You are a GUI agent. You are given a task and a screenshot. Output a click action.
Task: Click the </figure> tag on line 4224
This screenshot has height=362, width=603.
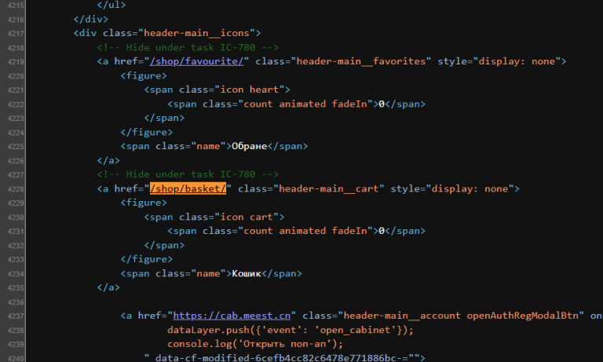[147, 133]
